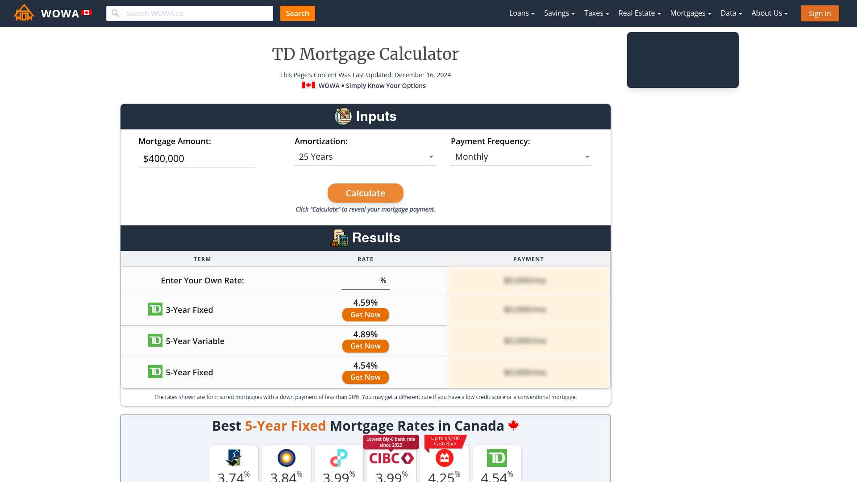Image resolution: width=857 pixels, height=482 pixels.
Task: Expand the Amortization 25 Years dropdown
Action: click(x=365, y=157)
